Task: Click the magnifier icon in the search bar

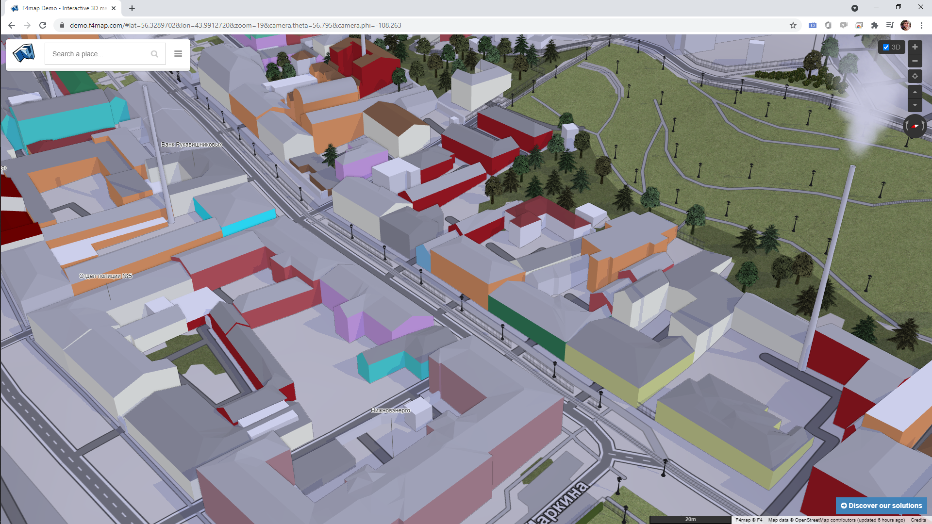Action: tap(154, 53)
